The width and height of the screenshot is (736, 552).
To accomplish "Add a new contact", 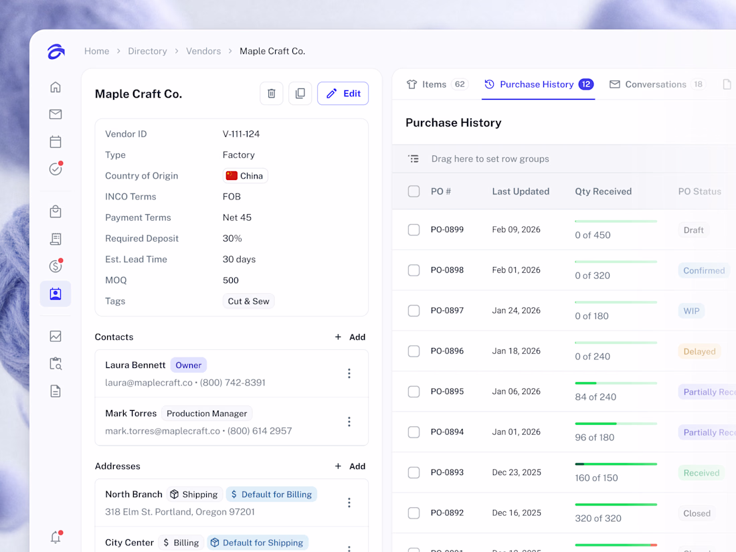I will [x=350, y=337].
